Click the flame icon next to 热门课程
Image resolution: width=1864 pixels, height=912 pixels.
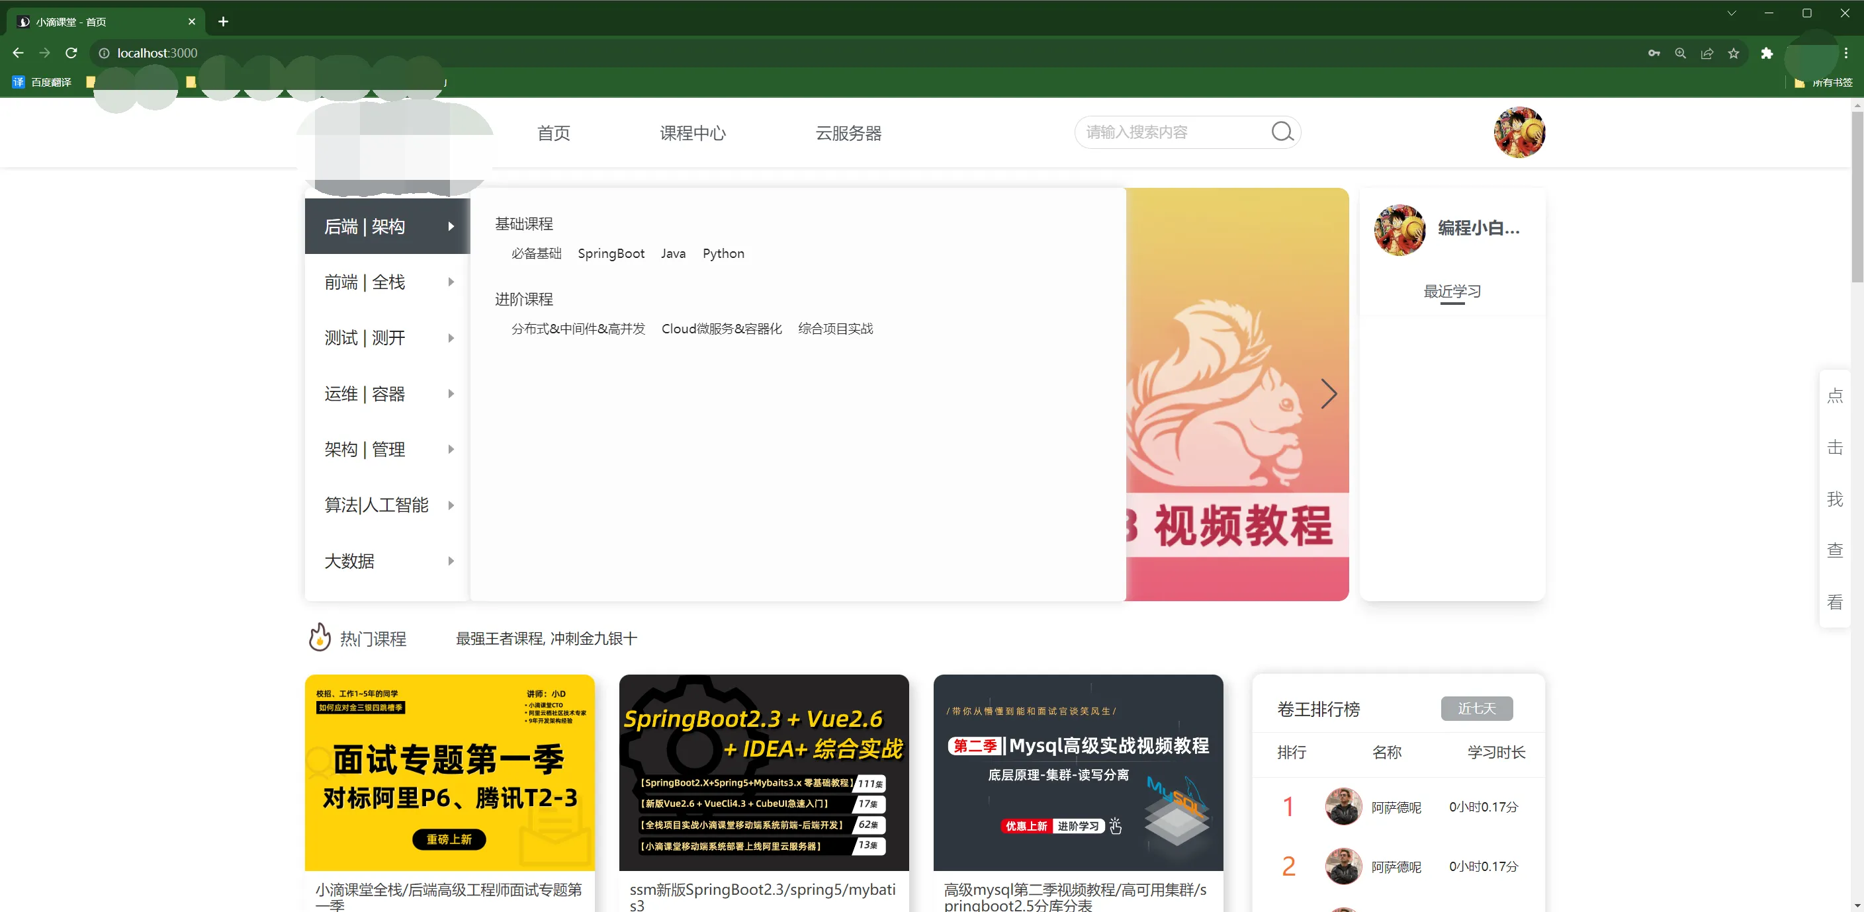(319, 637)
